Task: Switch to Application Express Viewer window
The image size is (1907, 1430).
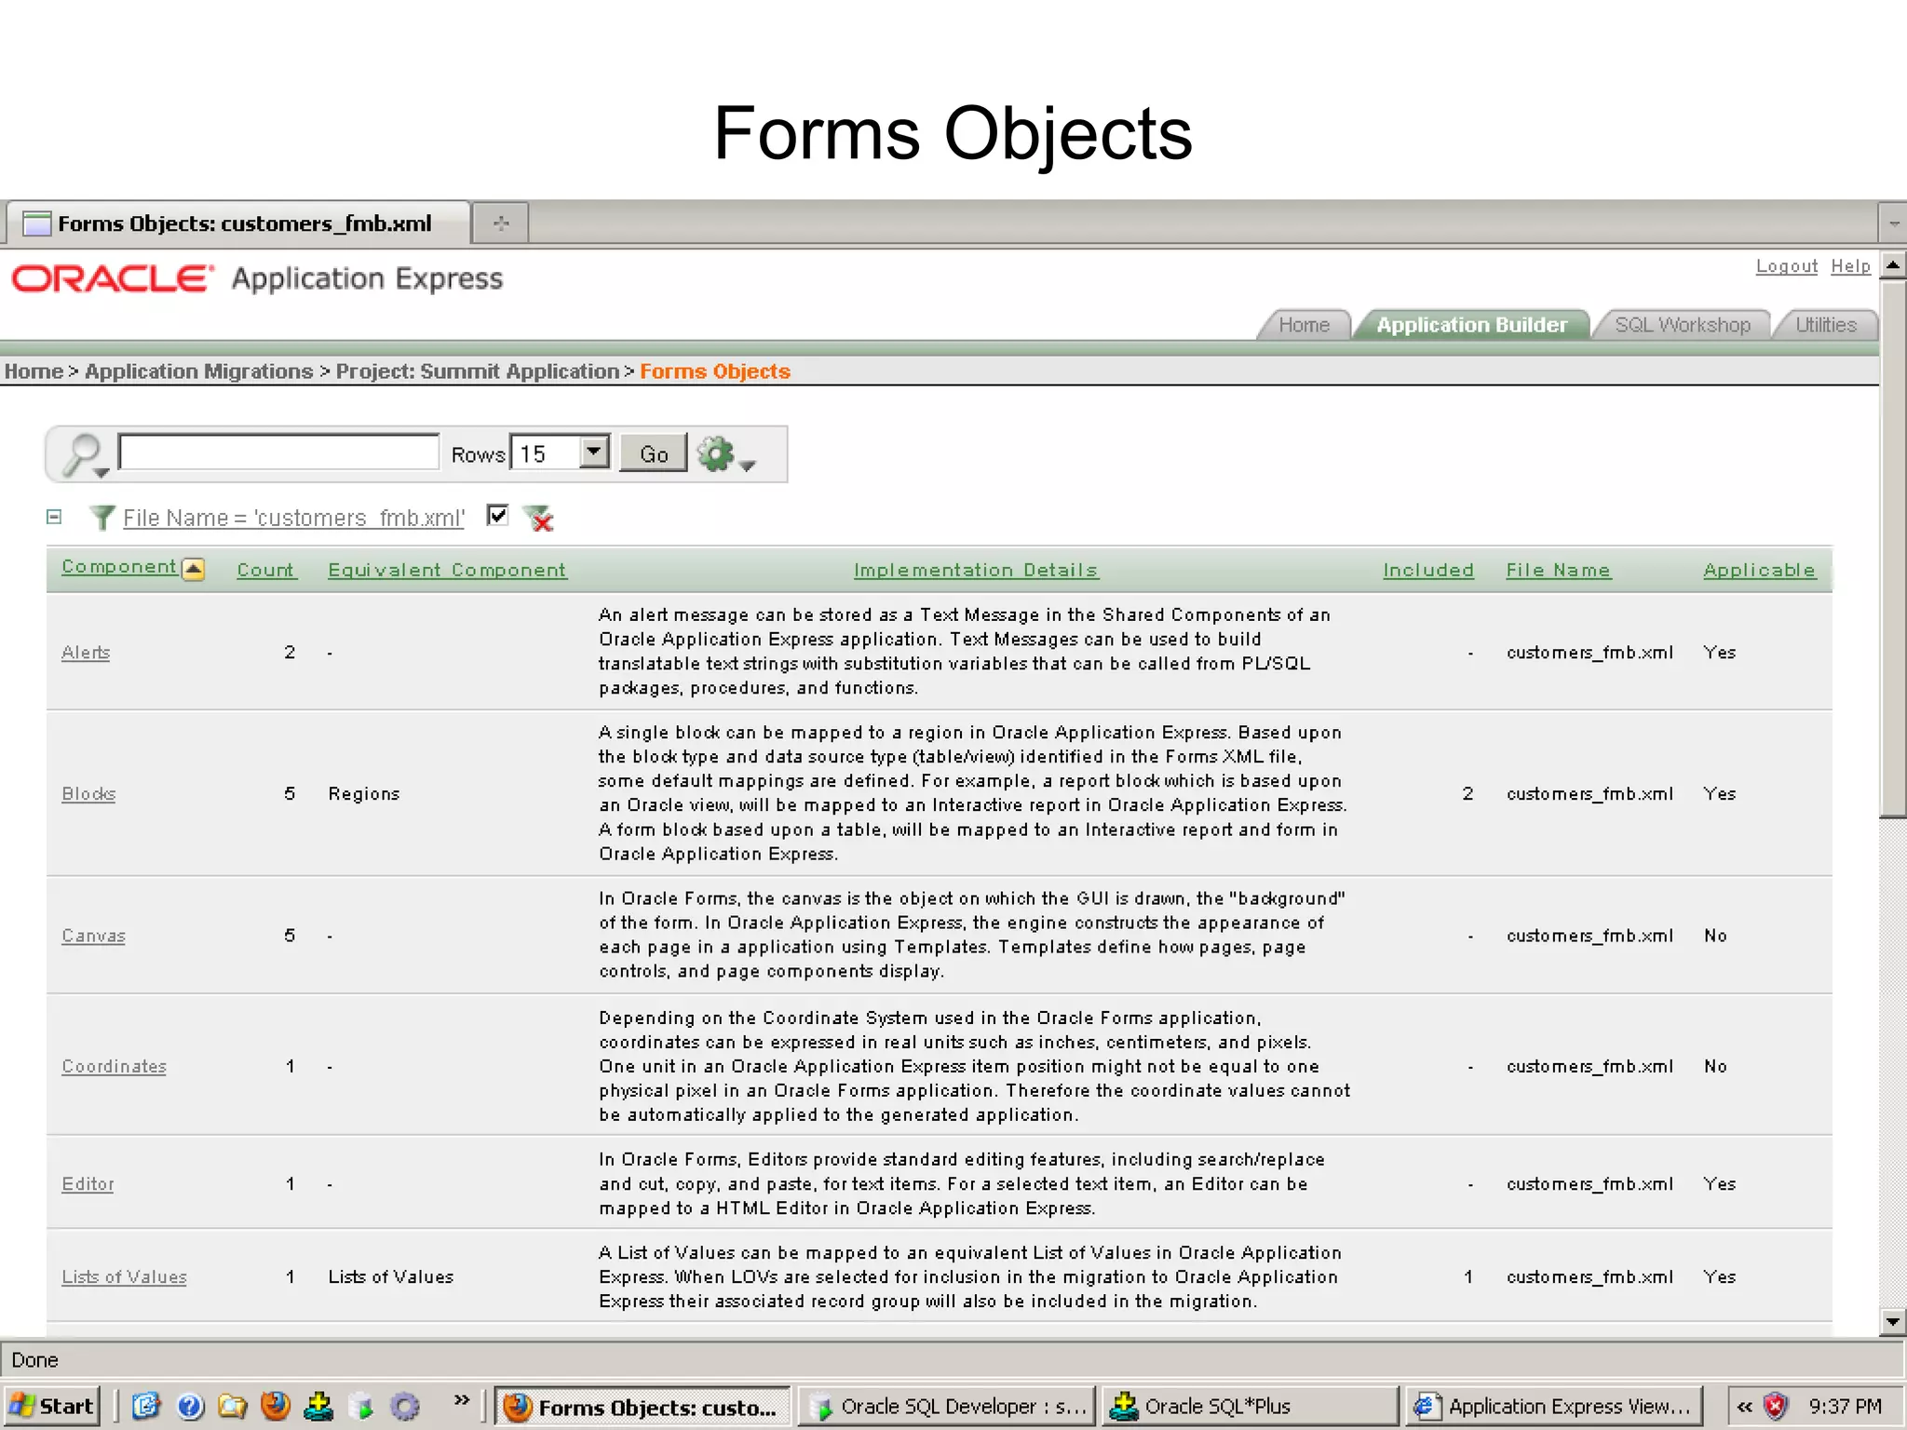Action: 1553,1406
